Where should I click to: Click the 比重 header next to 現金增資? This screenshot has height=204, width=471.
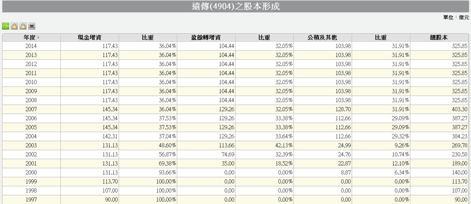148,38
